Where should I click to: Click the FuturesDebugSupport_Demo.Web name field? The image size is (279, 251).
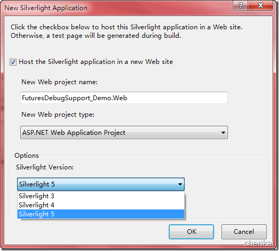[x=124, y=98]
